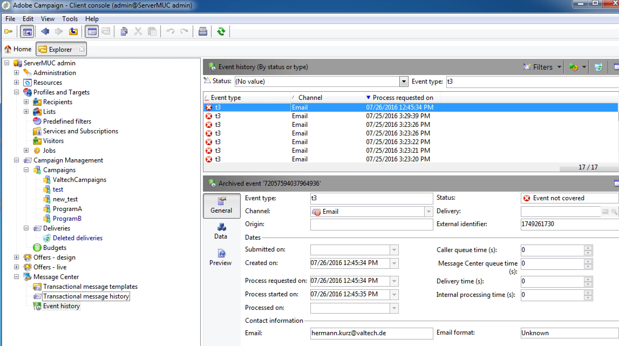Increase Caller queue time spinner
This screenshot has height=346, width=619.
[588, 247]
